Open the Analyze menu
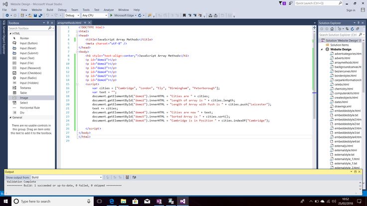 click(x=109, y=9)
